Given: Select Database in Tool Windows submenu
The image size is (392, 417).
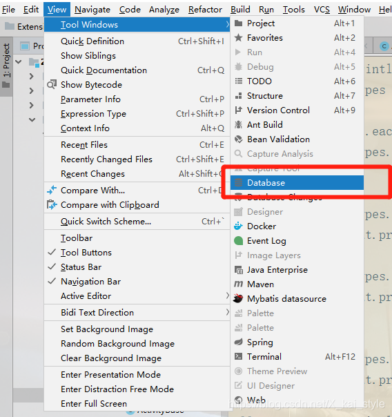Looking at the screenshot, I should click(x=297, y=183).
